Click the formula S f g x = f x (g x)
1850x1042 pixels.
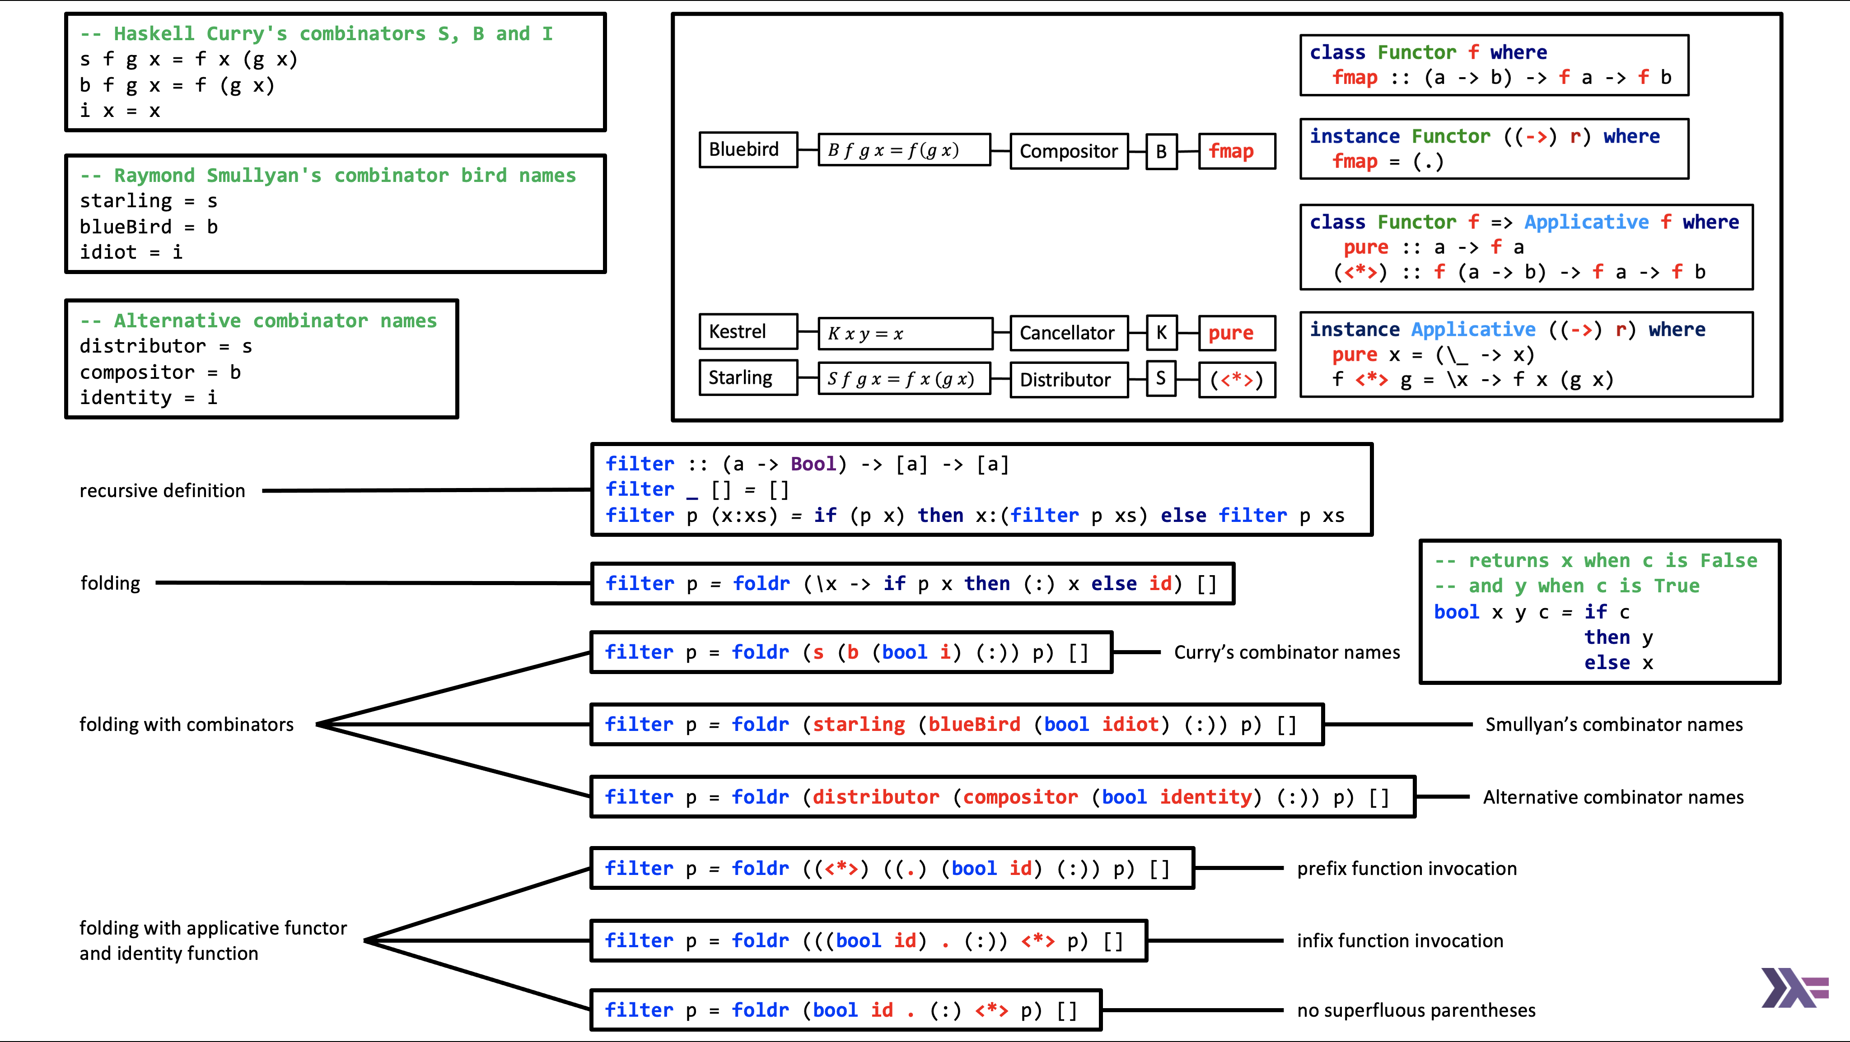click(904, 378)
